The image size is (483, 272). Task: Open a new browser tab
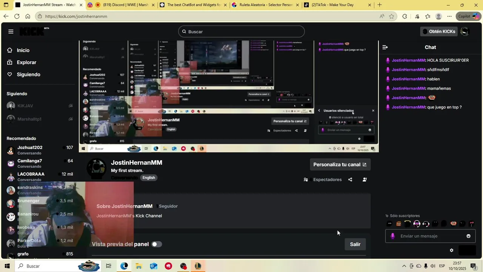pos(380,5)
